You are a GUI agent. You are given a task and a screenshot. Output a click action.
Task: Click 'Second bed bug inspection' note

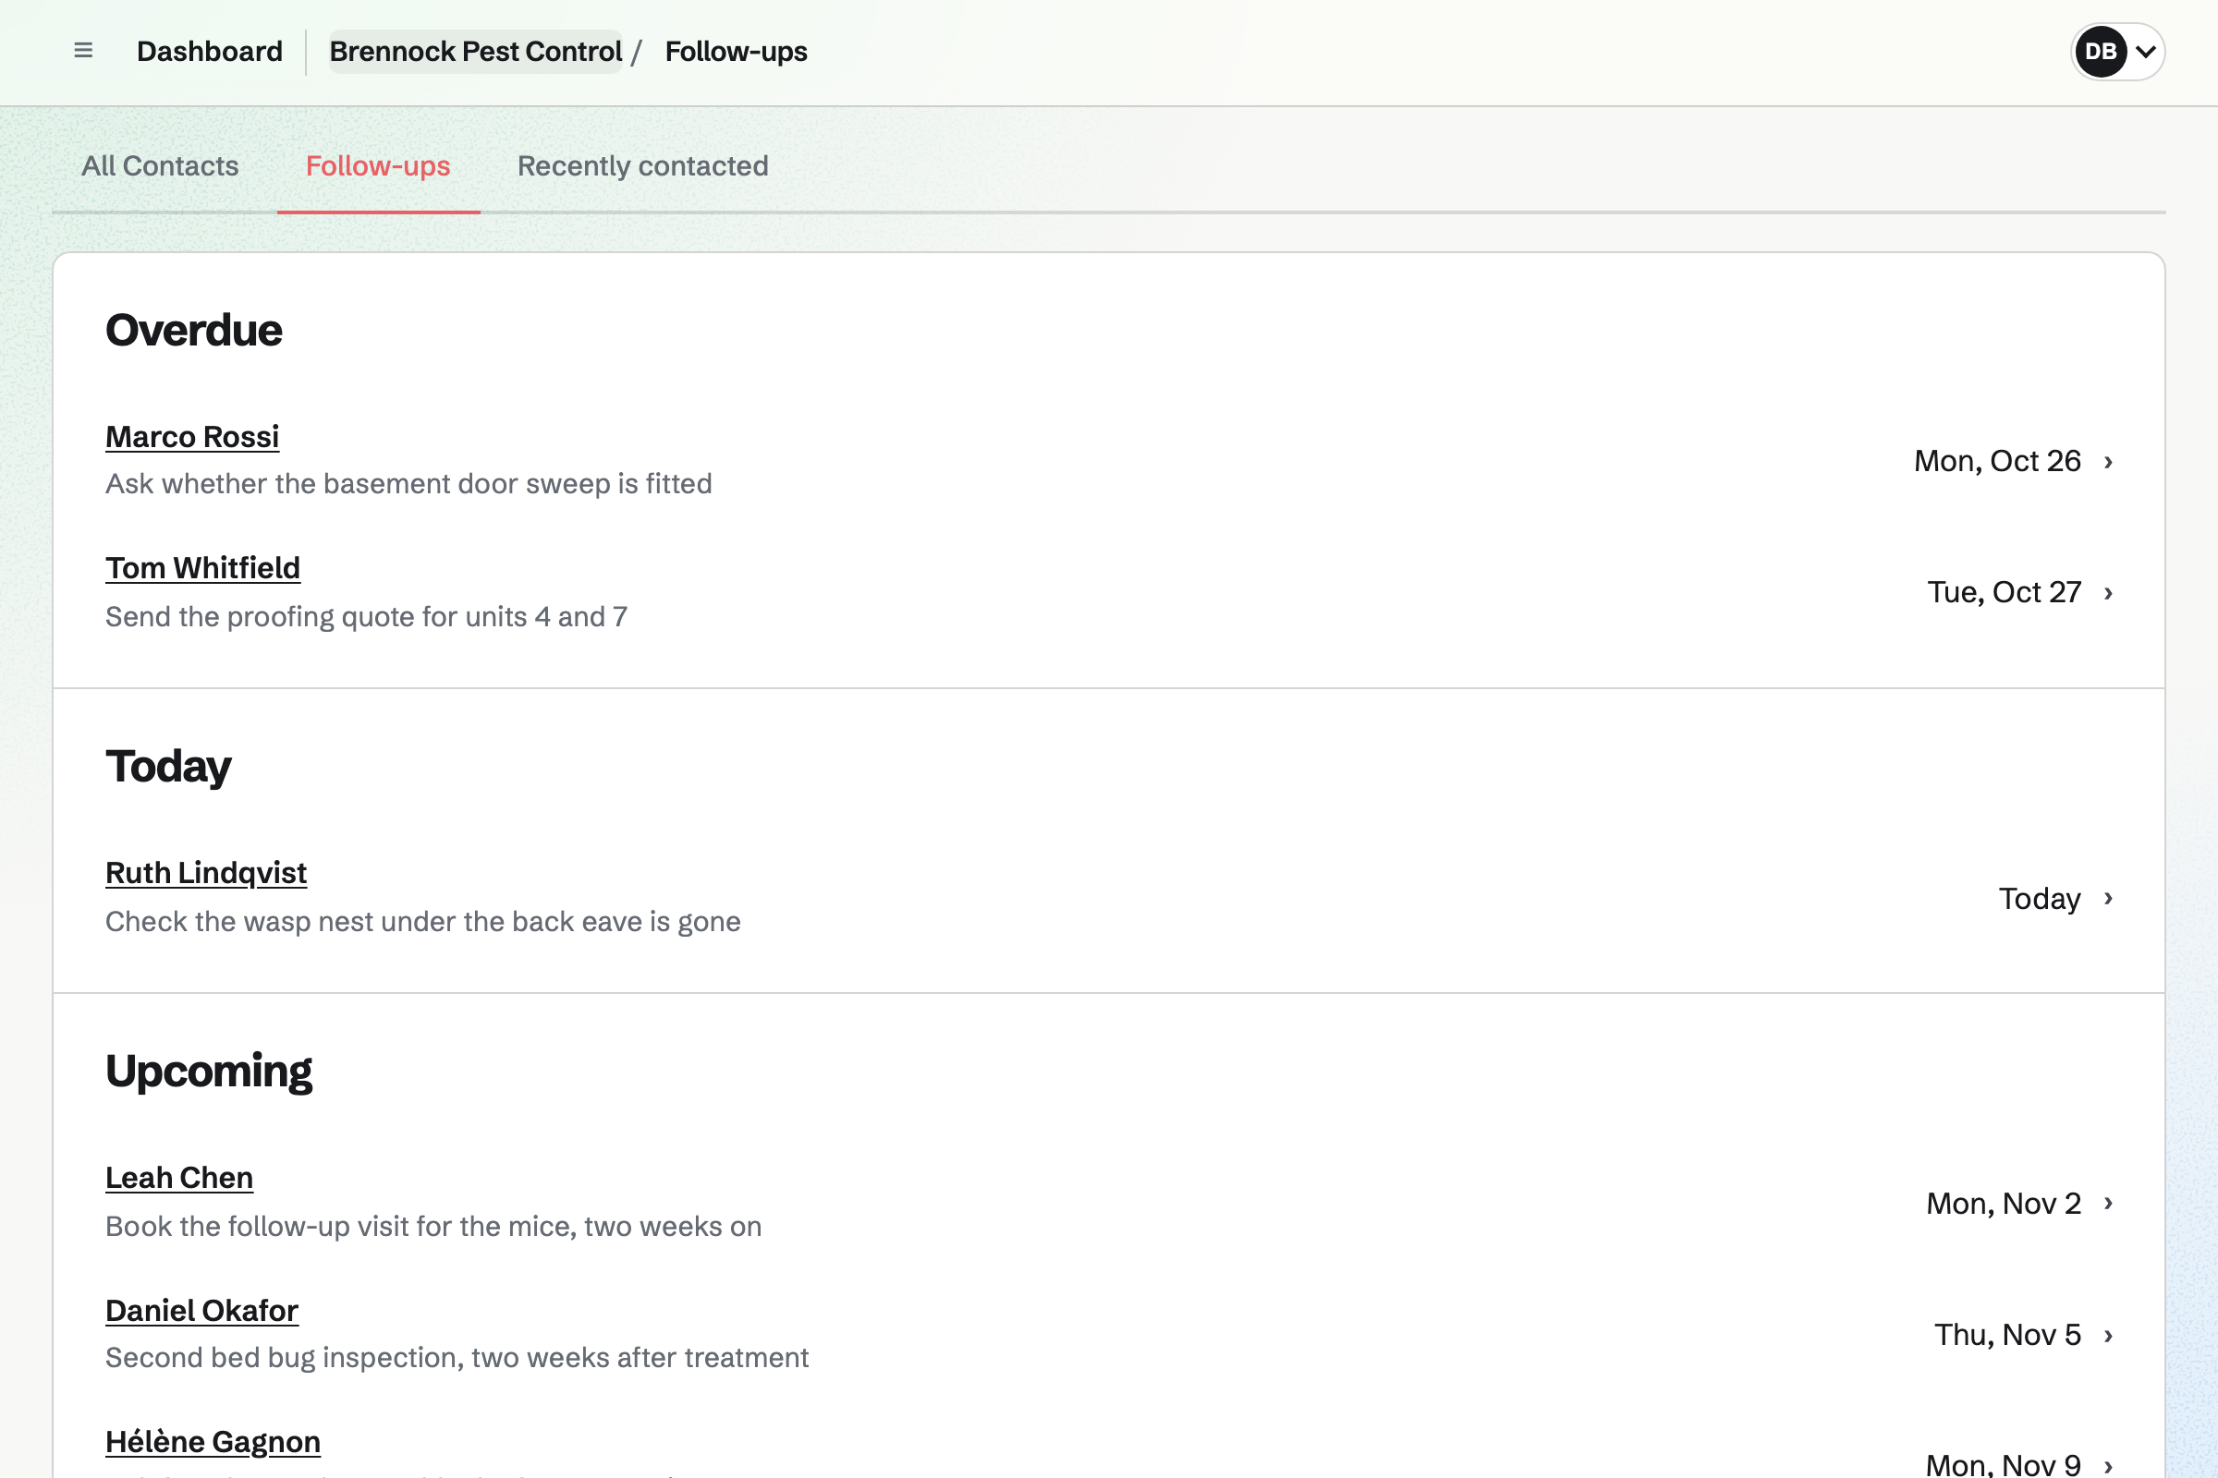coord(457,1357)
